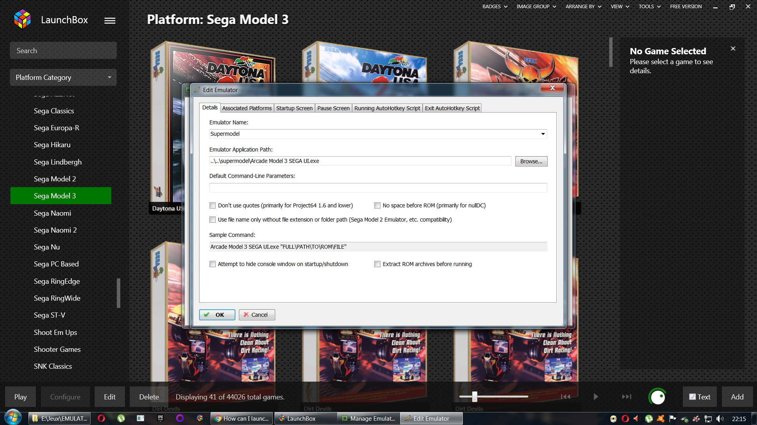Adjust the image size slider handle

tap(475, 397)
